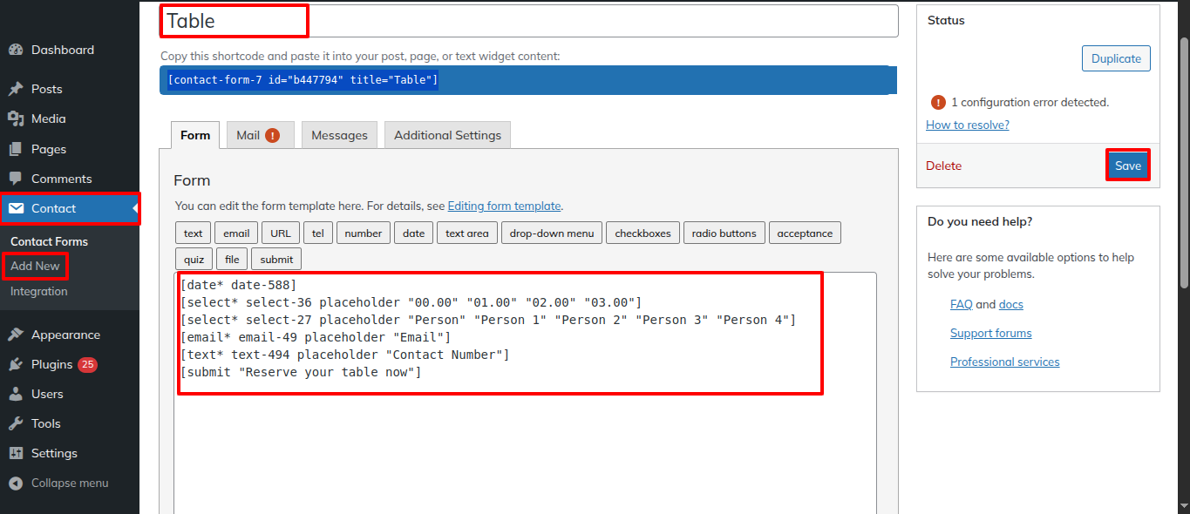Insert an acceptance form tag

pyautogui.click(x=805, y=233)
